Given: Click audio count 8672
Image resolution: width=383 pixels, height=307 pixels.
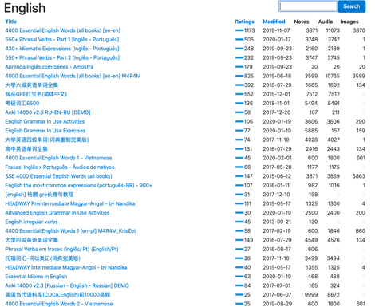Looking at the screenshot, I should coord(334,295).
